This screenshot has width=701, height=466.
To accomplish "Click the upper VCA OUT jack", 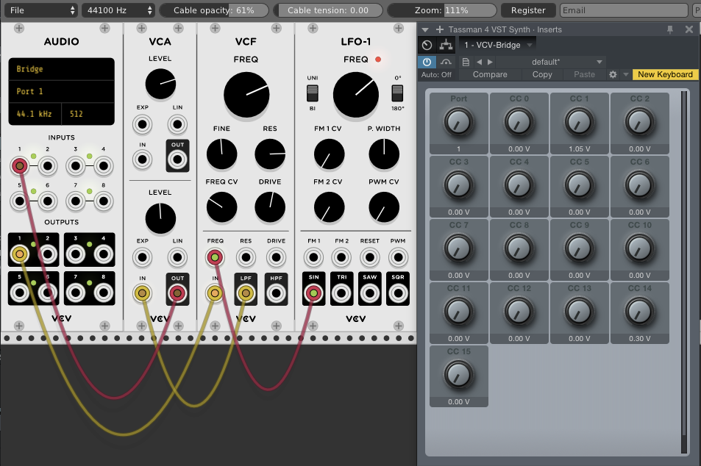I will [177, 159].
